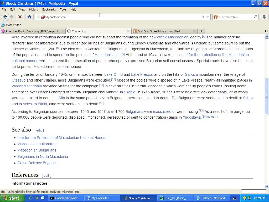Click the Most Visited bookmarks folder
This screenshot has height=202, width=269.
pos(11,25)
